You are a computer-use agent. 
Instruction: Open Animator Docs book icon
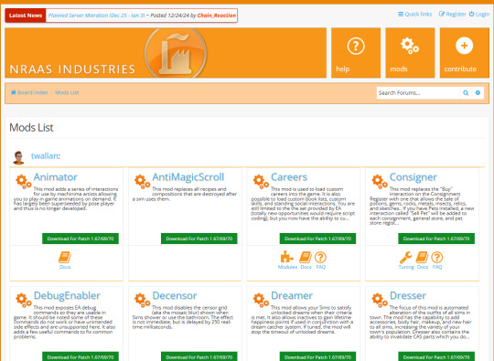coord(65,258)
